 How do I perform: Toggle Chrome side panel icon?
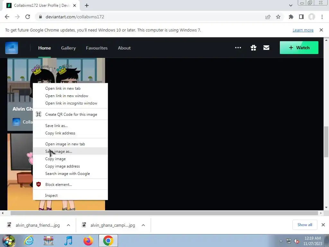(x=301, y=17)
